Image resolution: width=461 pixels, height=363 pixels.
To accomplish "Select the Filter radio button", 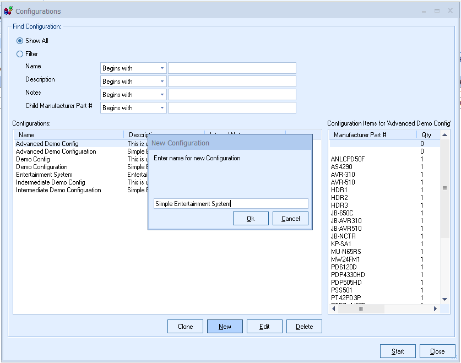I will pos(20,54).
